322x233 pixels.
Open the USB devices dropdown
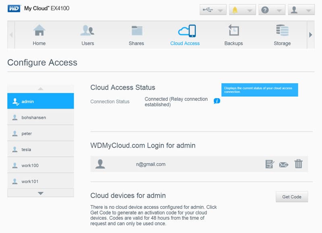tap(213, 10)
